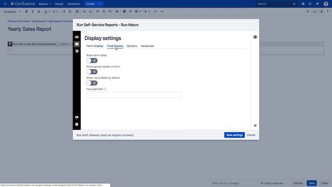Viewport: 332px width, 187px height.
Task: Open text color dropdown arrow
Action: pos(49,11)
